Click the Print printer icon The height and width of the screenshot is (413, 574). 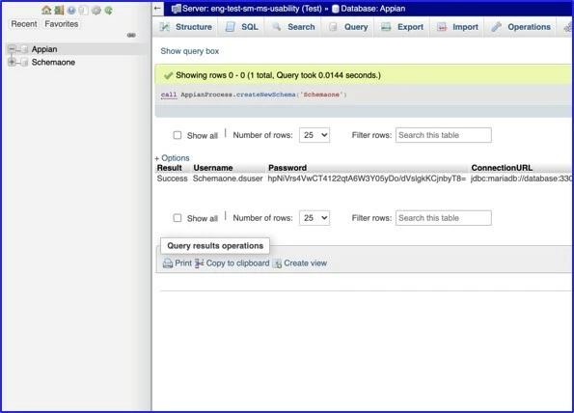(x=168, y=263)
